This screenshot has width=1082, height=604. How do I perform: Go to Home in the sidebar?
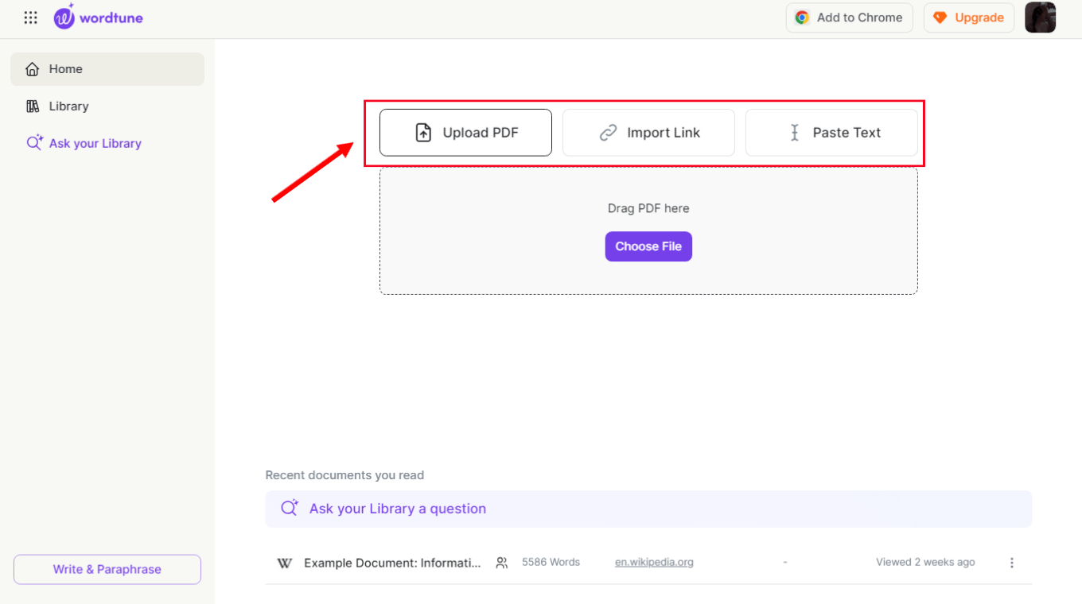(107, 69)
